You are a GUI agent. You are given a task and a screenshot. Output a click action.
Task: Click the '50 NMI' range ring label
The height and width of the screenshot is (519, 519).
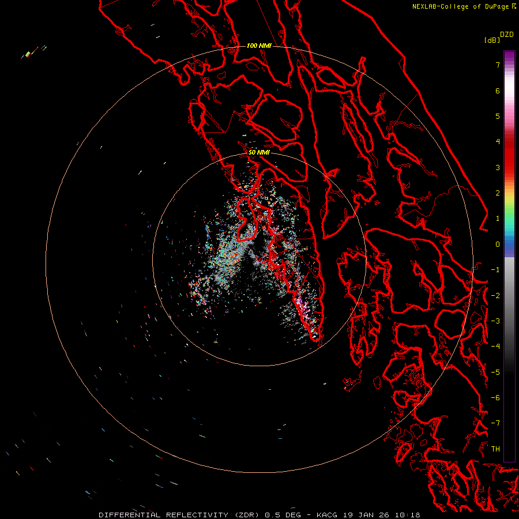coord(259,152)
